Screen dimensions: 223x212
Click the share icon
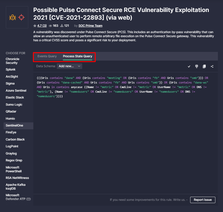212,66
